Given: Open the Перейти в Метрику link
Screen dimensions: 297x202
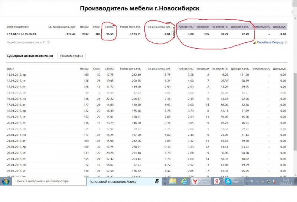Looking at the screenshot, I should click(x=270, y=42).
